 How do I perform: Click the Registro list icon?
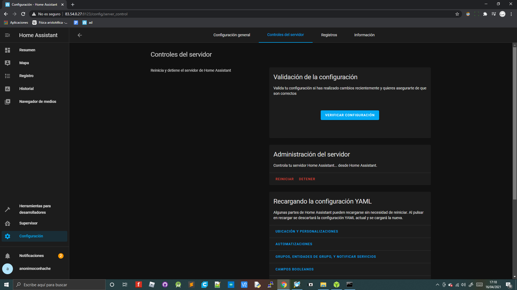click(8, 76)
